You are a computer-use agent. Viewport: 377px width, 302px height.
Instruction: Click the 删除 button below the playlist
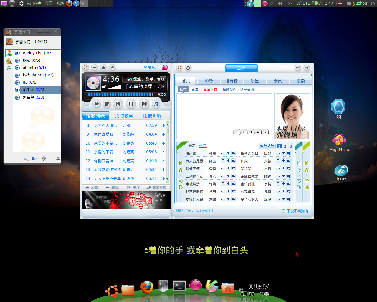112,188
